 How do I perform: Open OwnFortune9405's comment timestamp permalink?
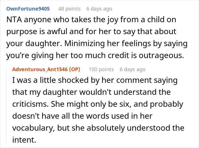click(99, 9)
